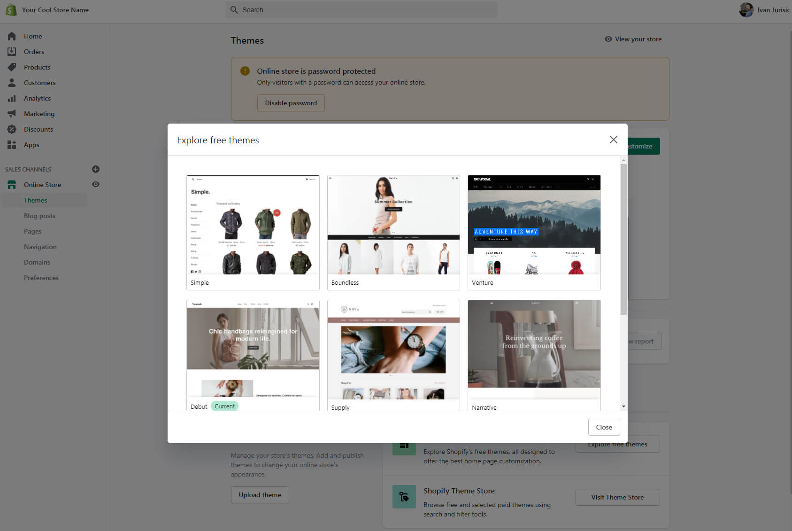Click the Shopify logo in the top bar
Image resolution: width=792 pixels, height=531 pixels.
pyautogui.click(x=11, y=9)
